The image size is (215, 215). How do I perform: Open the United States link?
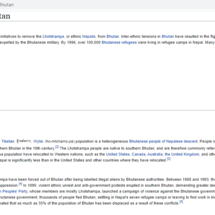coord(118,154)
